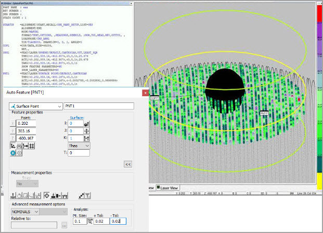This screenshot has width=323, height=233.
Task: Toggle the Z axis button beside -600.167
Action: point(12,137)
